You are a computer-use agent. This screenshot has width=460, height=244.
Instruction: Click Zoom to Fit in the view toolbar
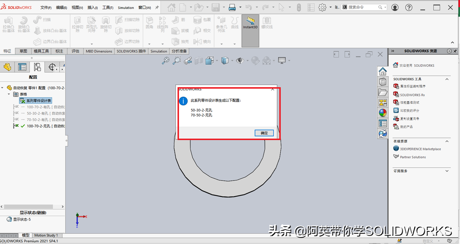[166, 60]
